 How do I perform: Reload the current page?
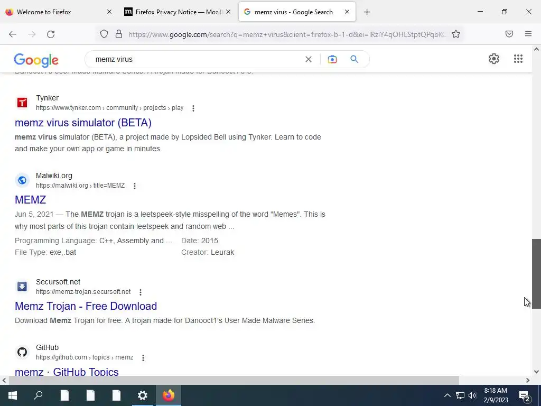(51, 34)
